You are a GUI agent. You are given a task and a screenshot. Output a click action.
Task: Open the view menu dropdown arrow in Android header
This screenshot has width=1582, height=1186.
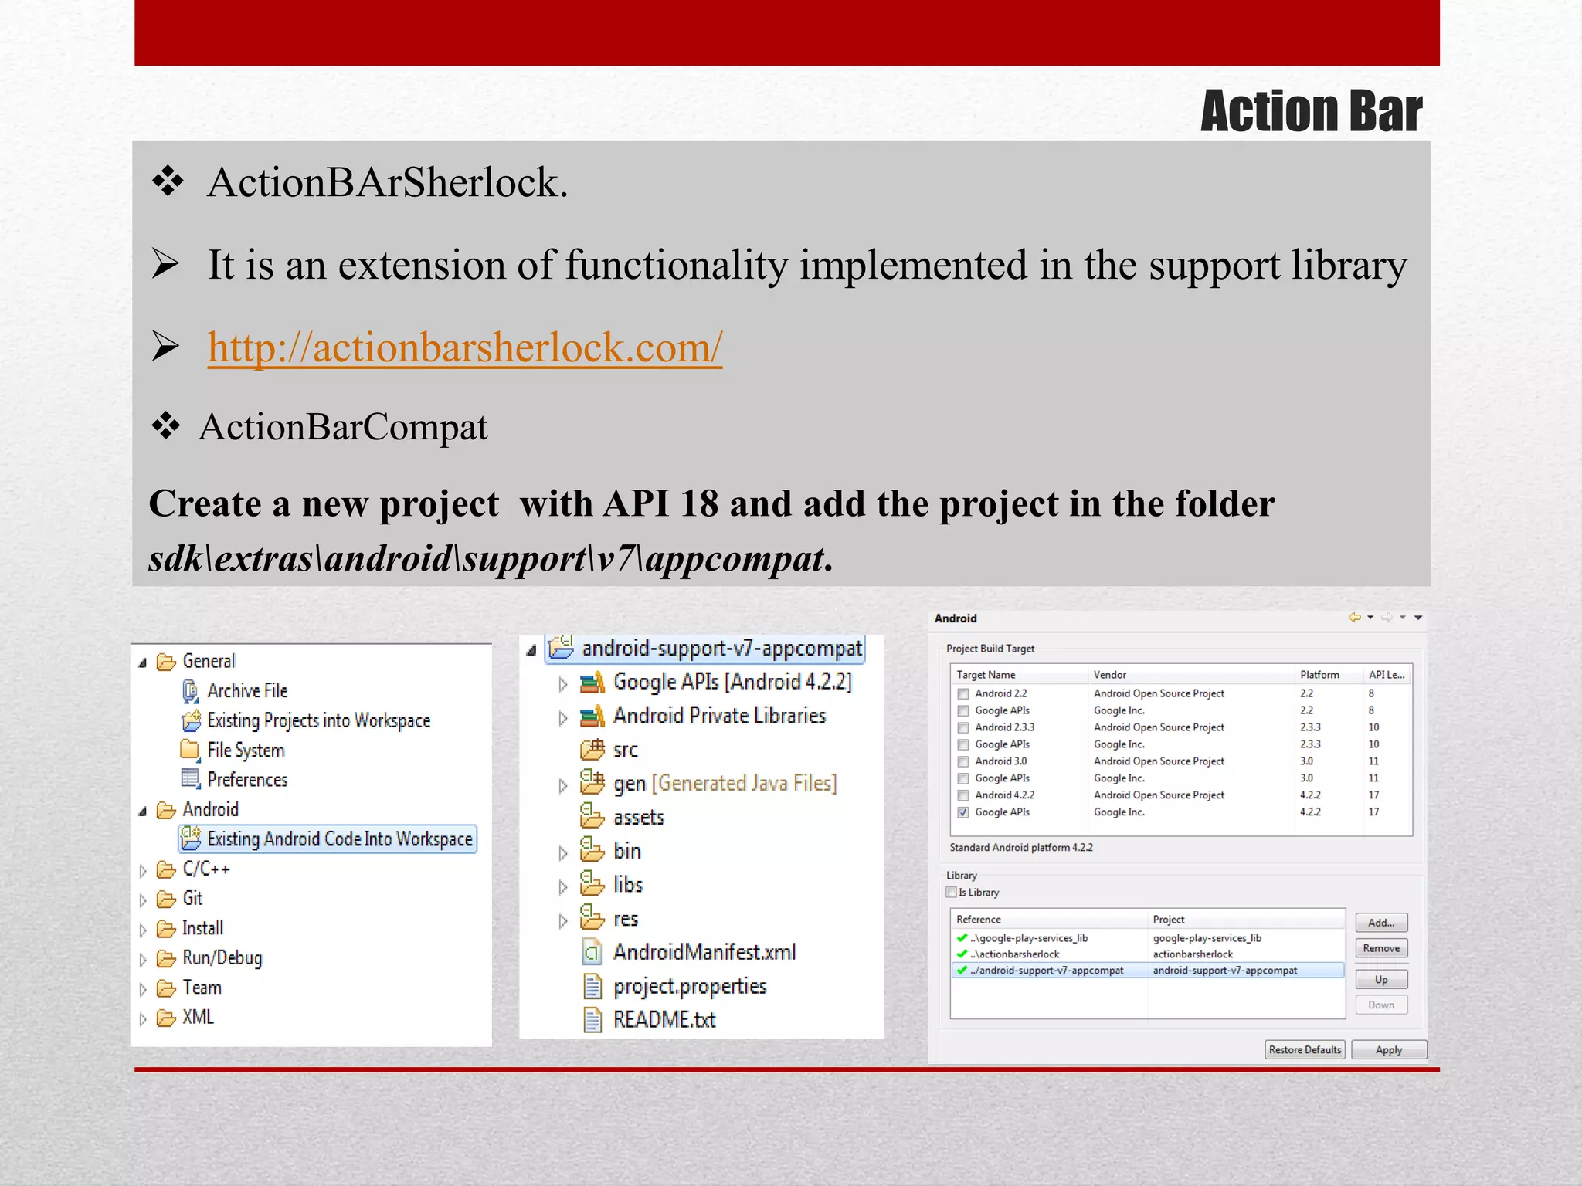pos(1418,618)
